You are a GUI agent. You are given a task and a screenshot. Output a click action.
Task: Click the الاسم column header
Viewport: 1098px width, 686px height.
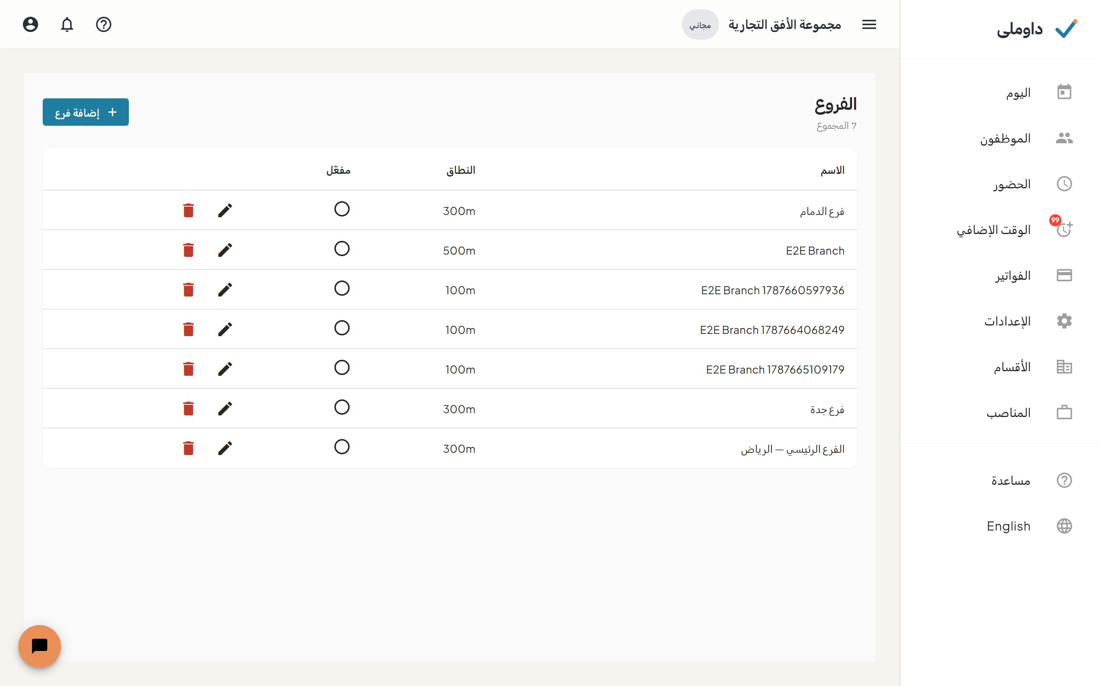[x=832, y=170]
